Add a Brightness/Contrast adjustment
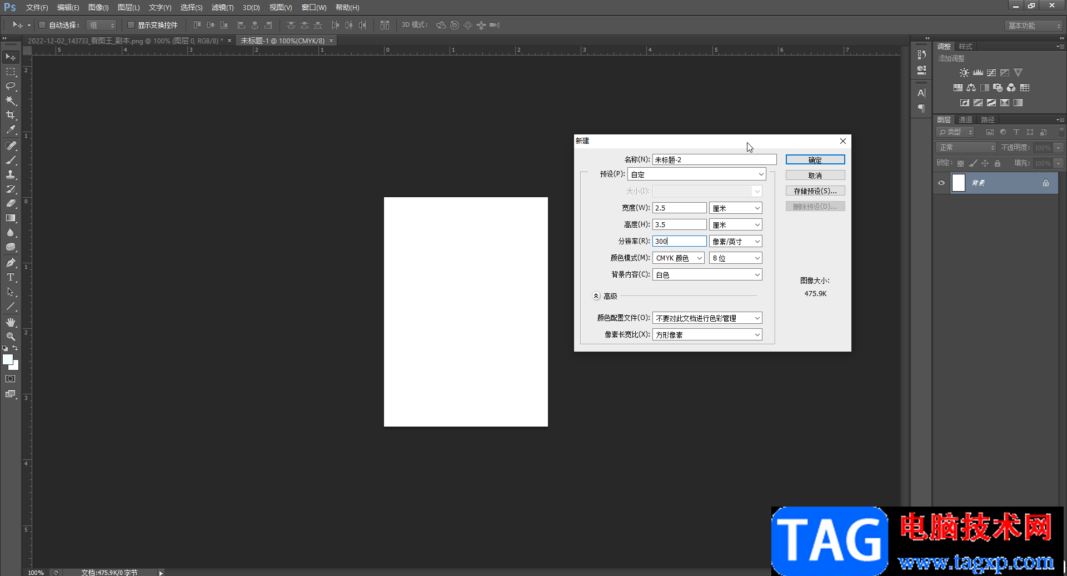Viewport: 1067px width, 576px height. pos(964,73)
